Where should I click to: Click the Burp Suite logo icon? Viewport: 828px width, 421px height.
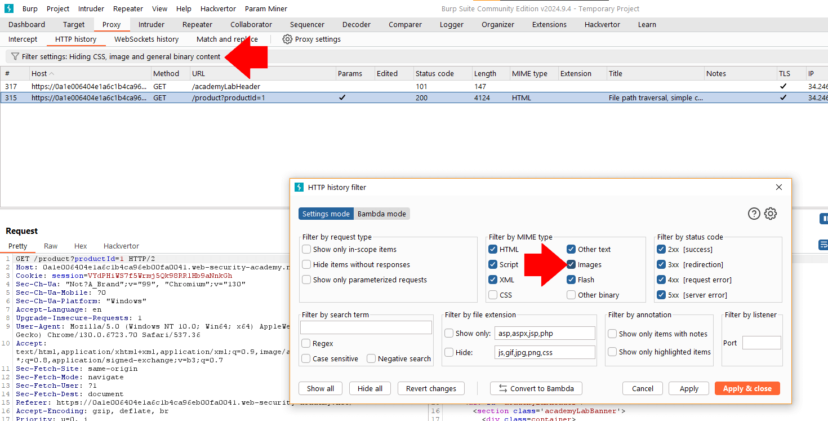click(8, 8)
